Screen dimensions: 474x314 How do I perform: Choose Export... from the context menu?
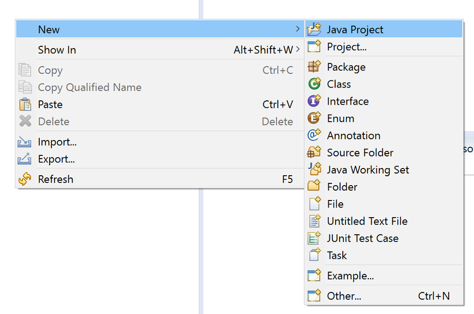click(56, 159)
